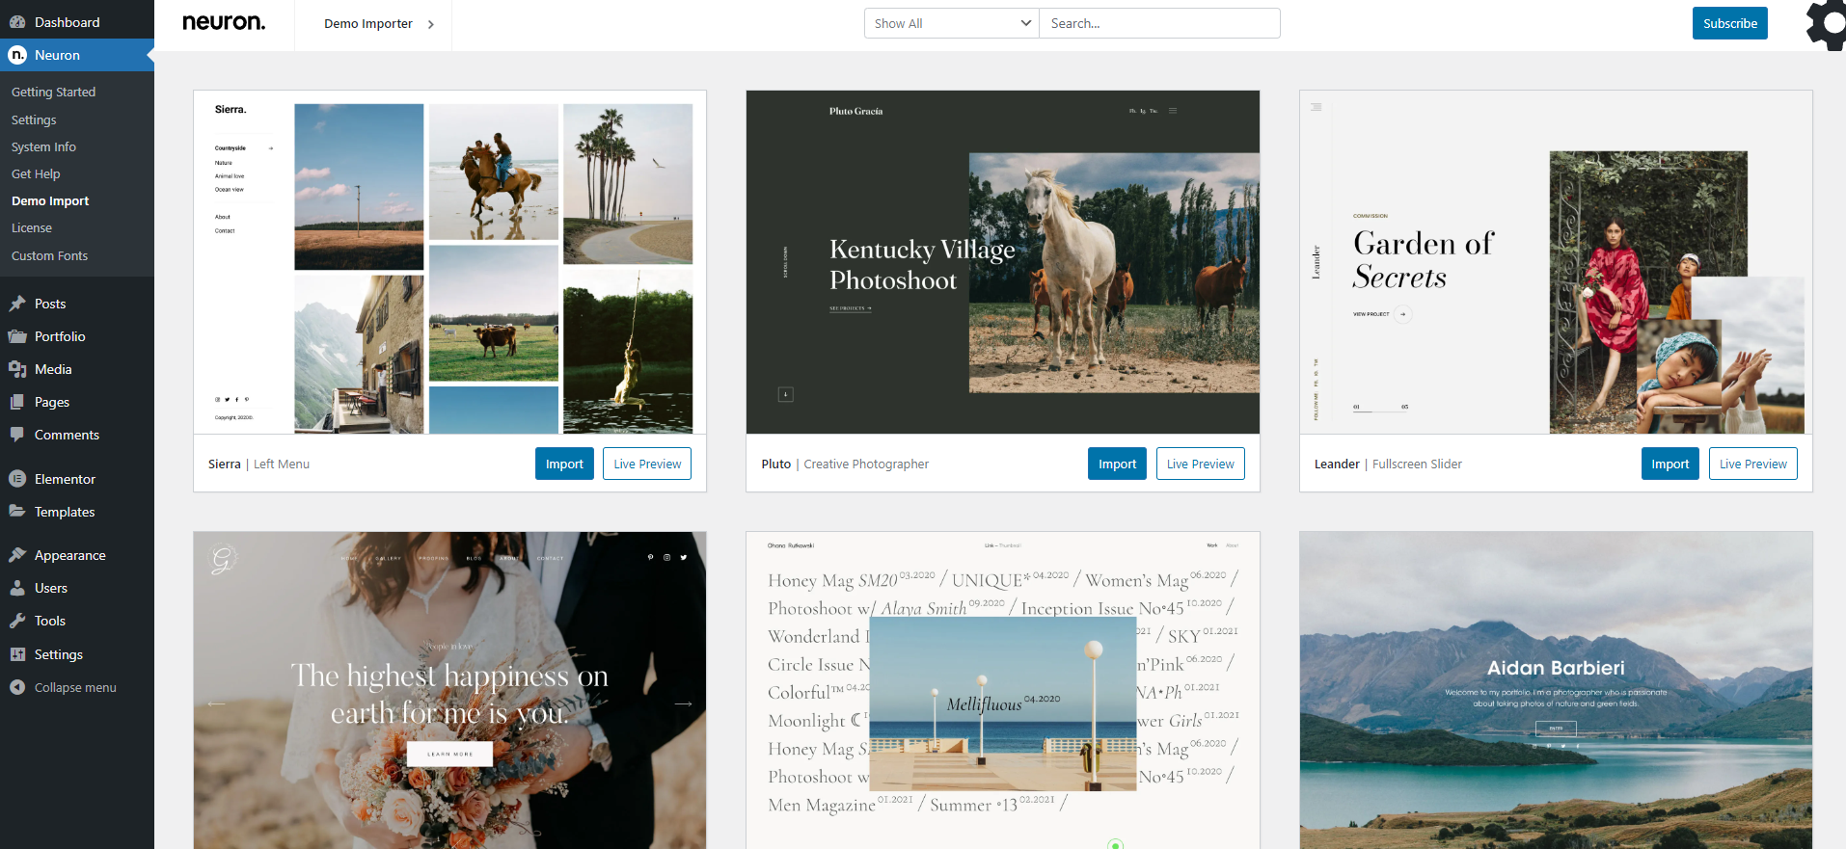Open Live Preview for Sierra
This screenshot has height=849, width=1846.
click(x=647, y=464)
